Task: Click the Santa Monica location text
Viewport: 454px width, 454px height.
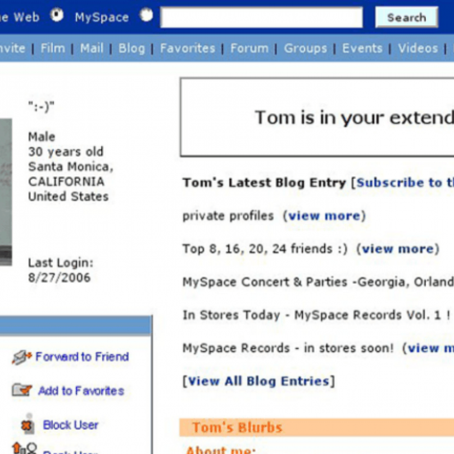Action: pyautogui.click(x=71, y=167)
